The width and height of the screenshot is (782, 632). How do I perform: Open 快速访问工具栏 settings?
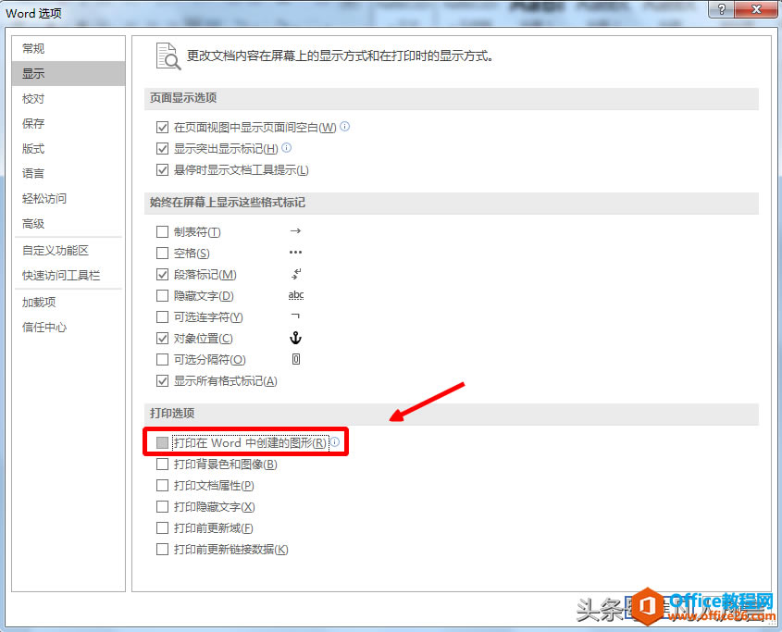click(x=68, y=275)
